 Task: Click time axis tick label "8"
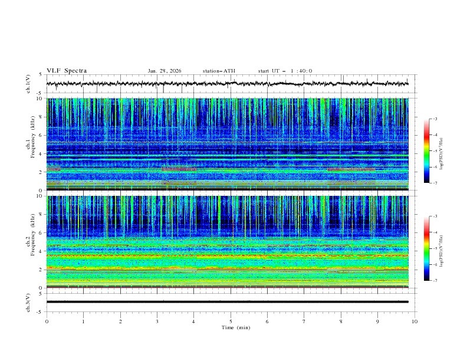341,321
